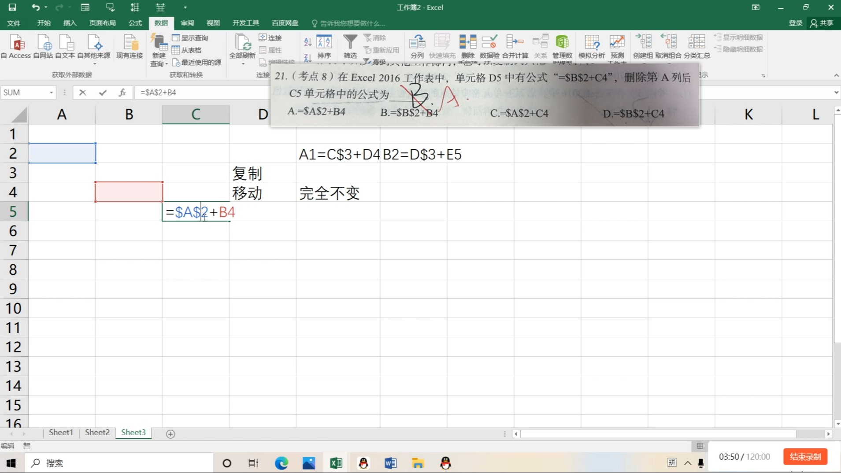
Task: Switch input method via 拼 taskbar indicator
Action: point(671,462)
